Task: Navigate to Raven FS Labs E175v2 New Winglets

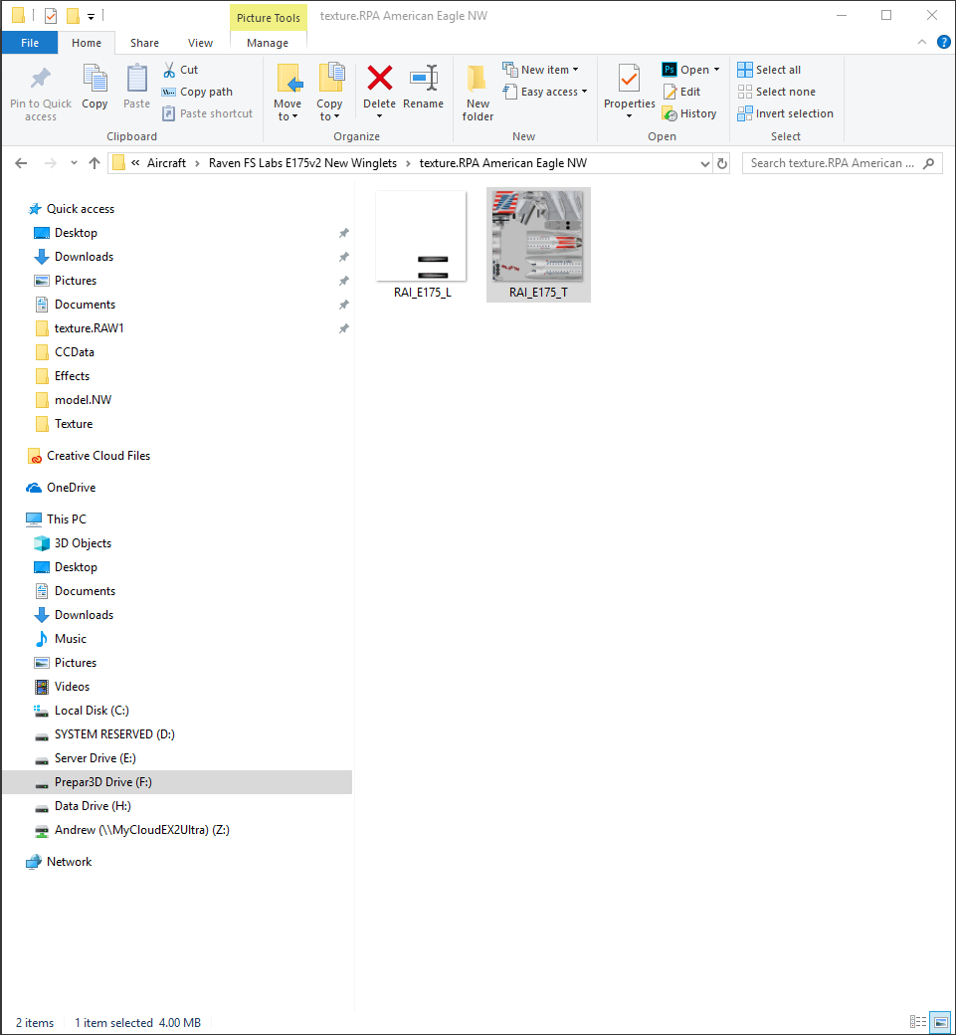Action: [x=302, y=163]
